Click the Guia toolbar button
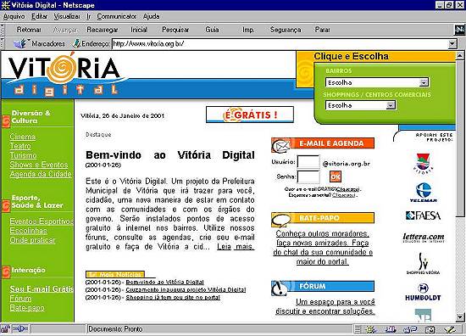This screenshot has width=466, height=336. click(x=212, y=30)
